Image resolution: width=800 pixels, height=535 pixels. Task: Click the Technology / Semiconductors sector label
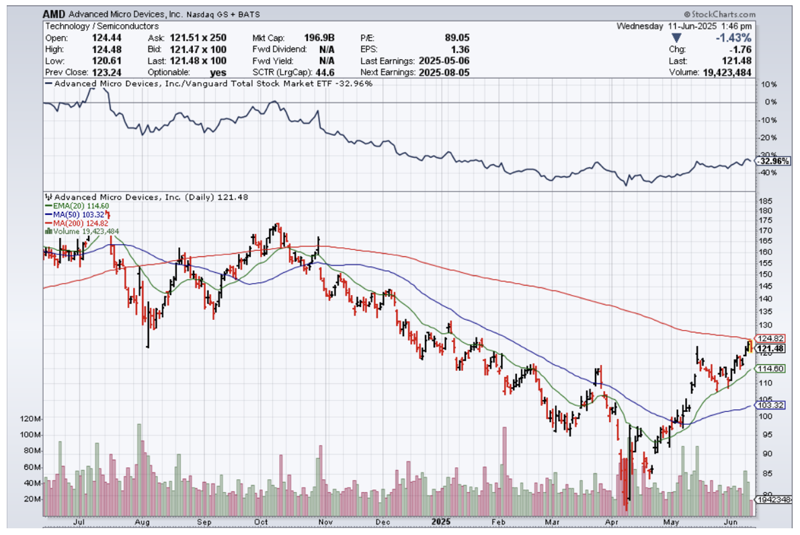pyautogui.click(x=102, y=26)
